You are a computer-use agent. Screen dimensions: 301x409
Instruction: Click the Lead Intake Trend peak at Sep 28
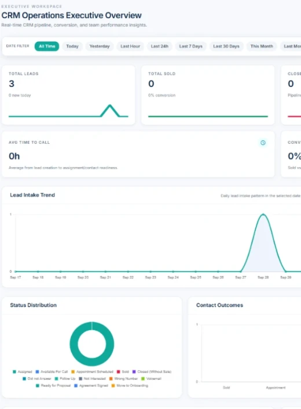[x=263, y=215]
